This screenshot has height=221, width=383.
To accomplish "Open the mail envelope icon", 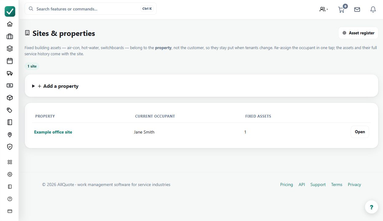I will [357, 10].
